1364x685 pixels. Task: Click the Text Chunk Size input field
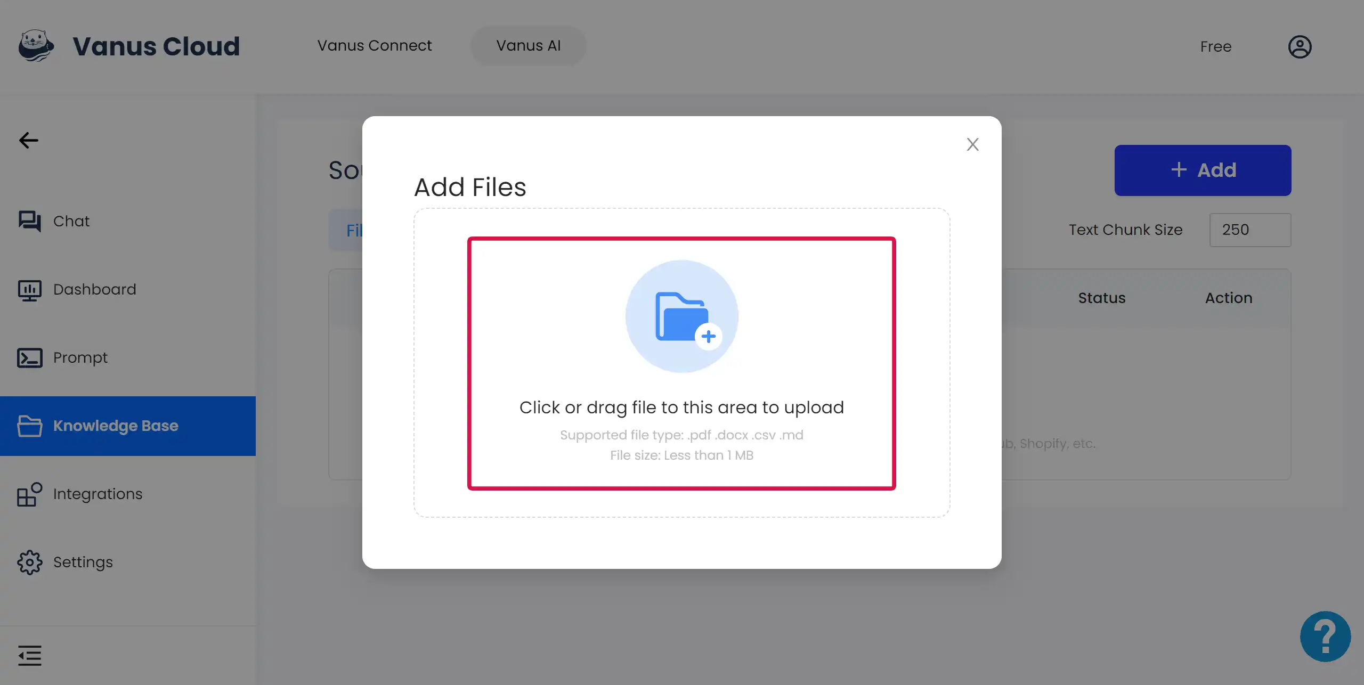click(1249, 229)
